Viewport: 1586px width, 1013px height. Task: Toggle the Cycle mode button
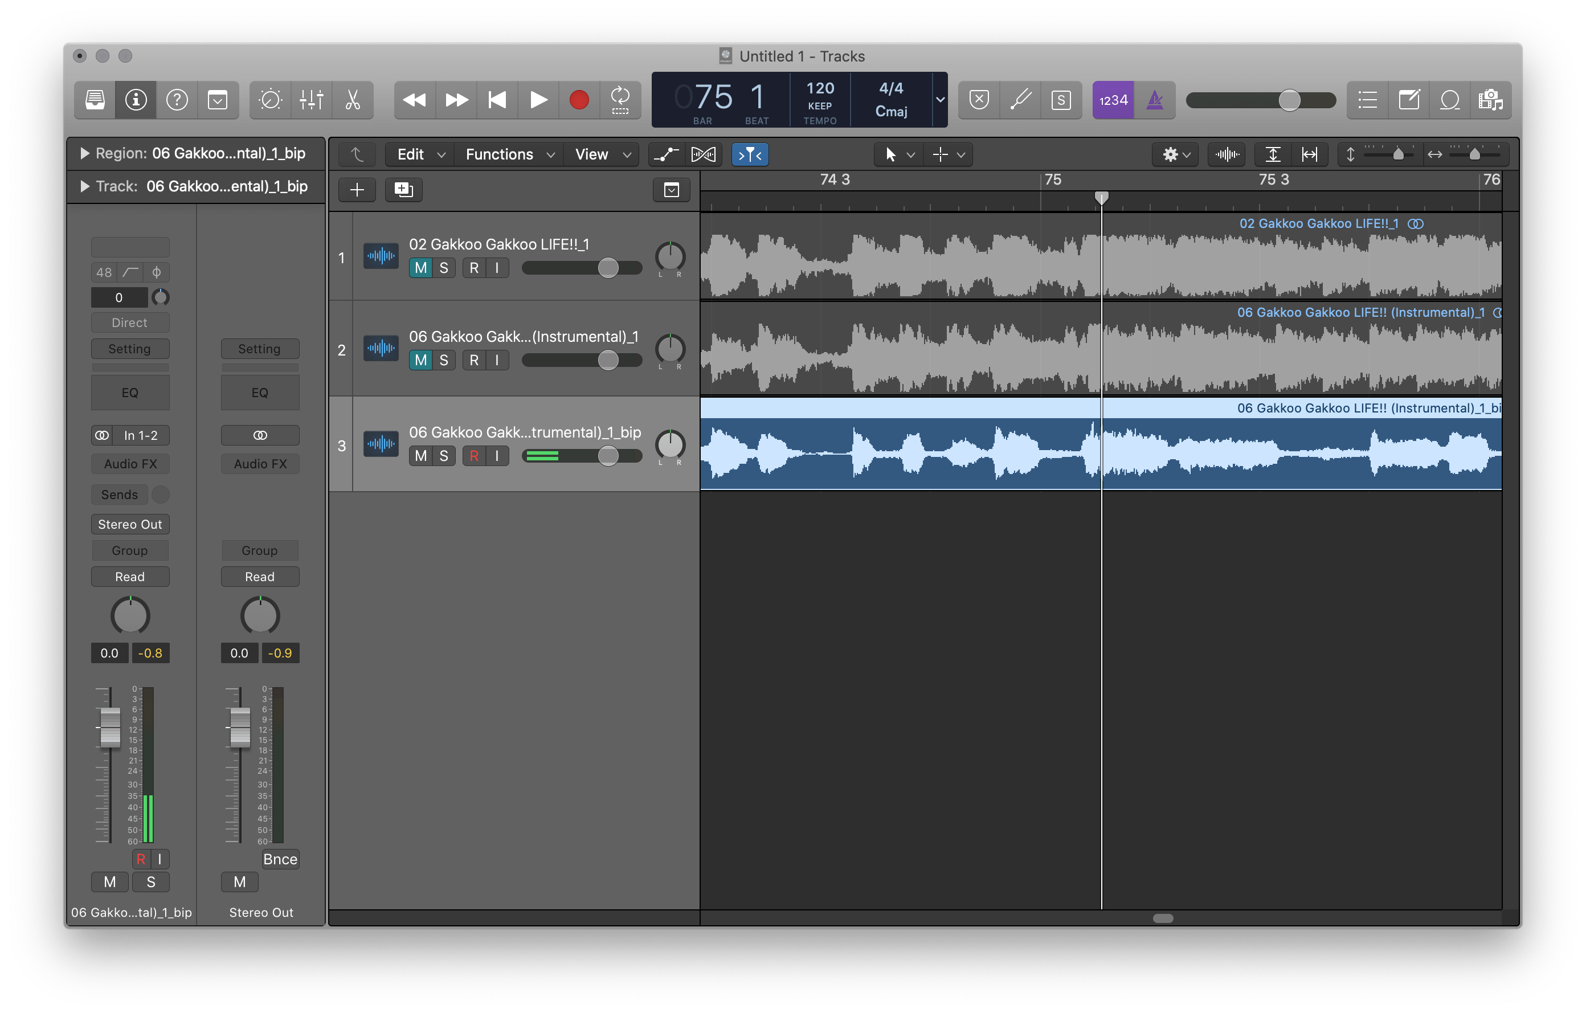click(x=620, y=100)
